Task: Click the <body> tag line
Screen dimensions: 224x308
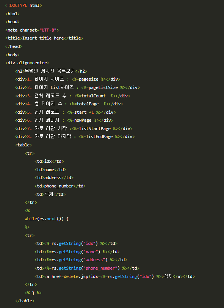Action: (x=13, y=55)
